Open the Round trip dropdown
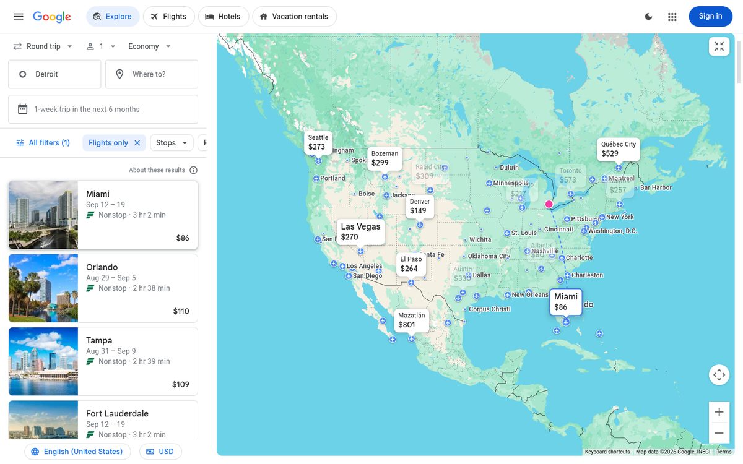Screen dimensions: 743x464 pos(43,46)
